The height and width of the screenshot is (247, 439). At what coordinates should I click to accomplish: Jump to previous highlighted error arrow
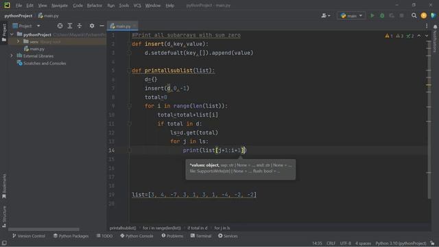click(419, 36)
